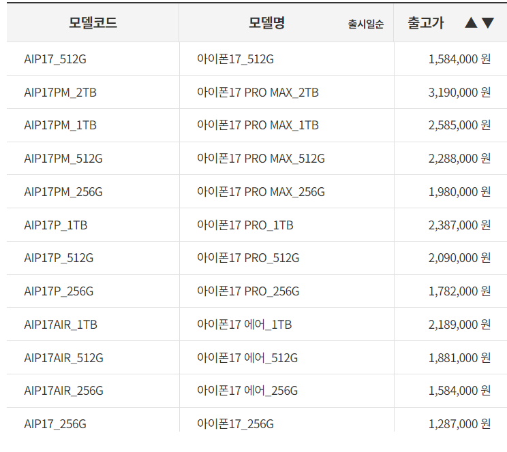Click 아이폰17 에어_256G model name
The width and height of the screenshot is (507, 452).
point(247,391)
